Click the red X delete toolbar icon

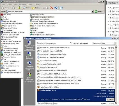click(52, 8)
